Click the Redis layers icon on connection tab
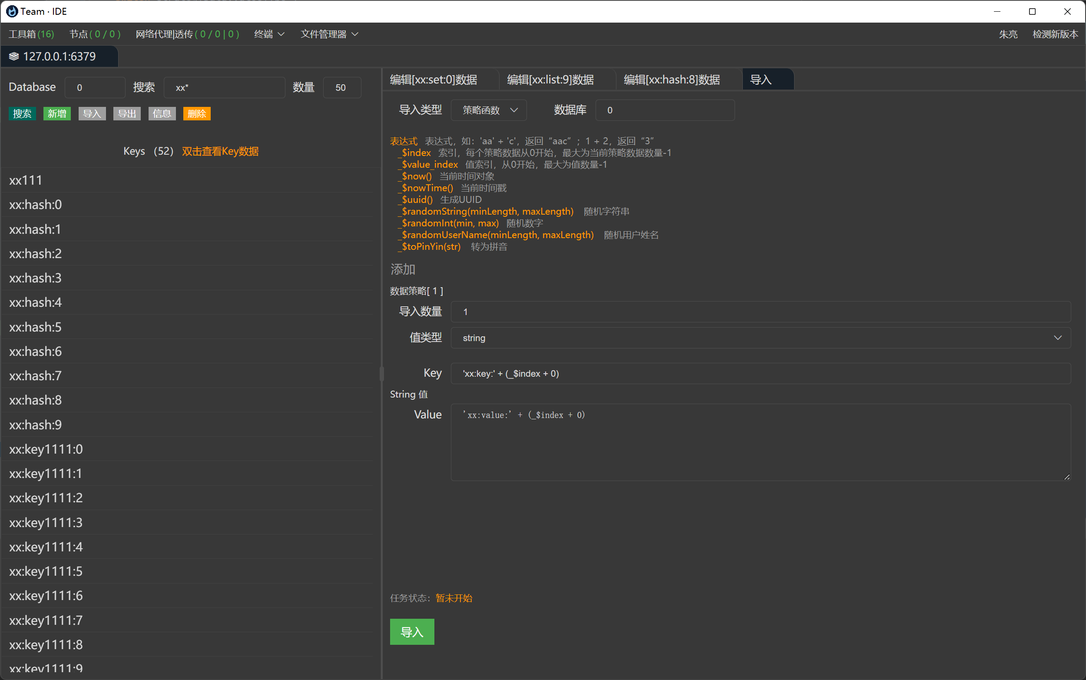The height and width of the screenshot is (680, 1086). 14,56
